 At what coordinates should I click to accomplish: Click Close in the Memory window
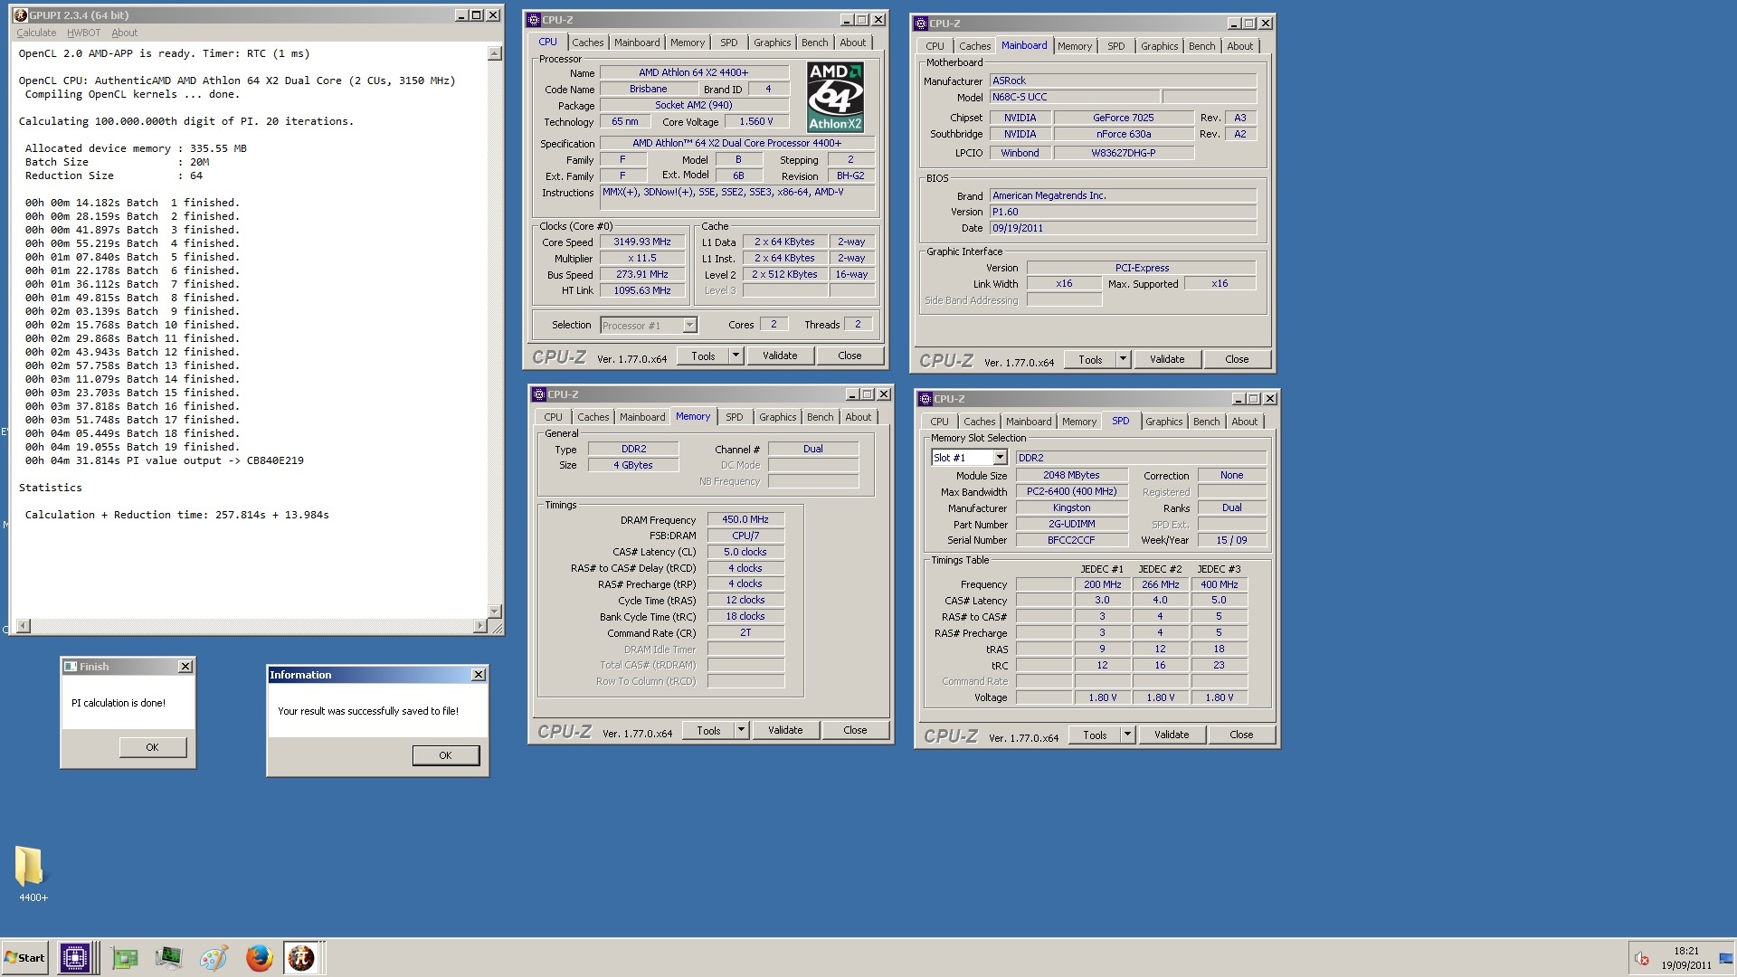click(x=855, y=730)
